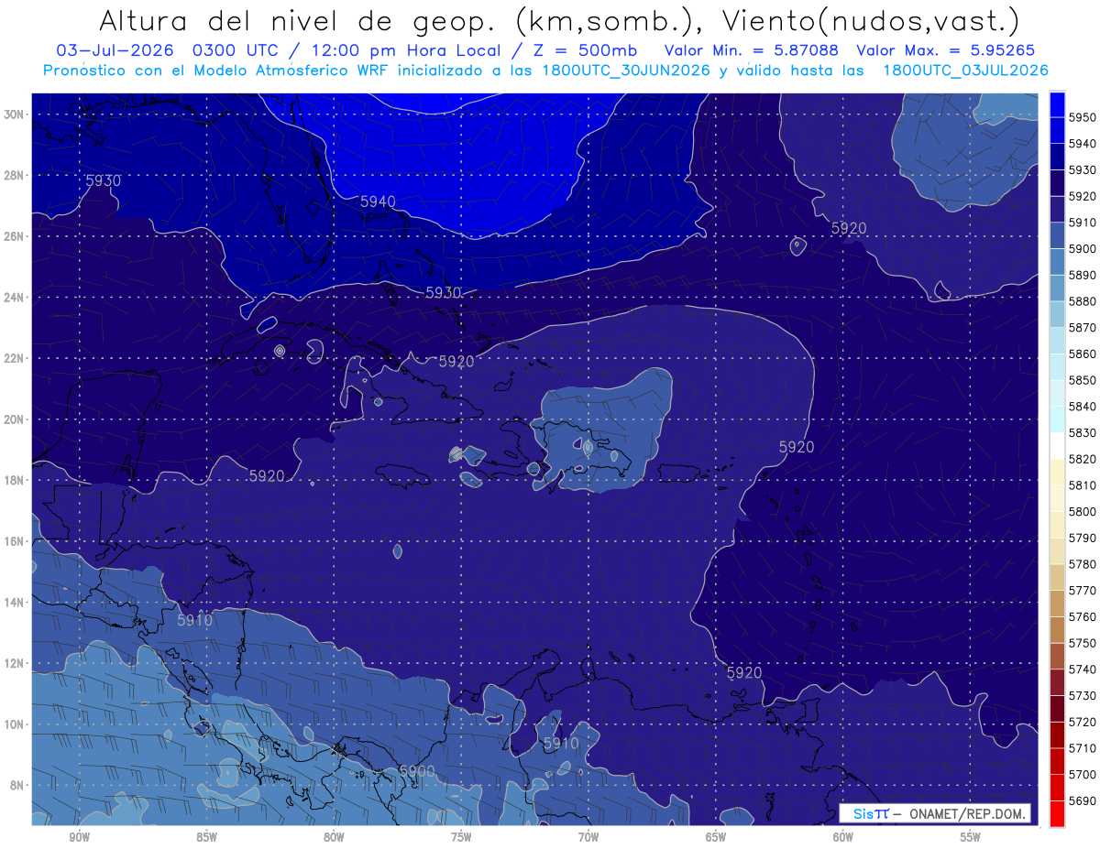The image size is (1100, 849).
Task: Select the 28N latitude axis label
Action: tap(15, 175)
